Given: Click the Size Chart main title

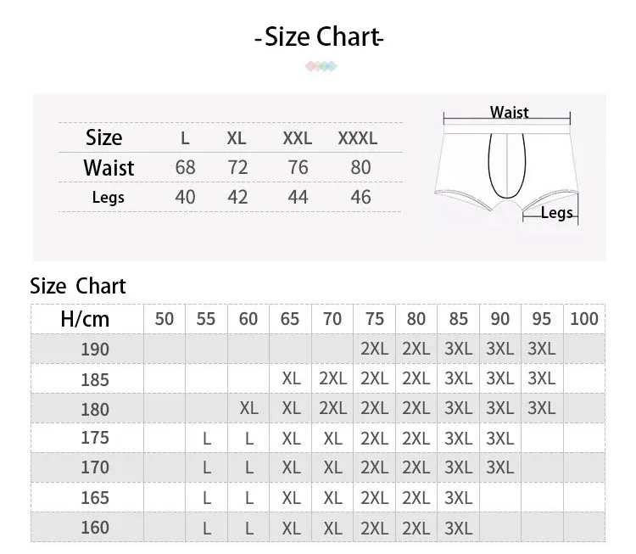Looking at the screenshot, I should point(319,37).
